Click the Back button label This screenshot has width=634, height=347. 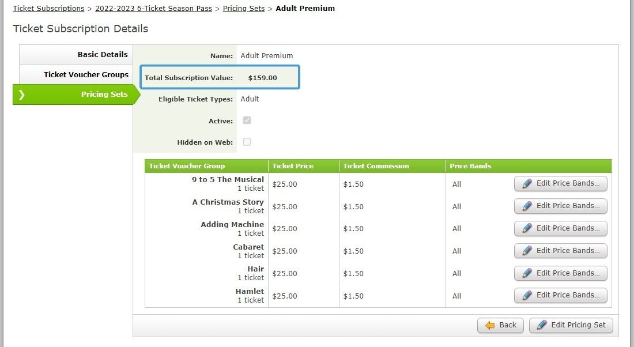[507, 325]
